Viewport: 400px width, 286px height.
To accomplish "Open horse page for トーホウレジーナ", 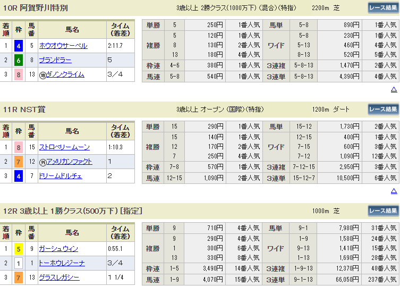I will [62, 263].
